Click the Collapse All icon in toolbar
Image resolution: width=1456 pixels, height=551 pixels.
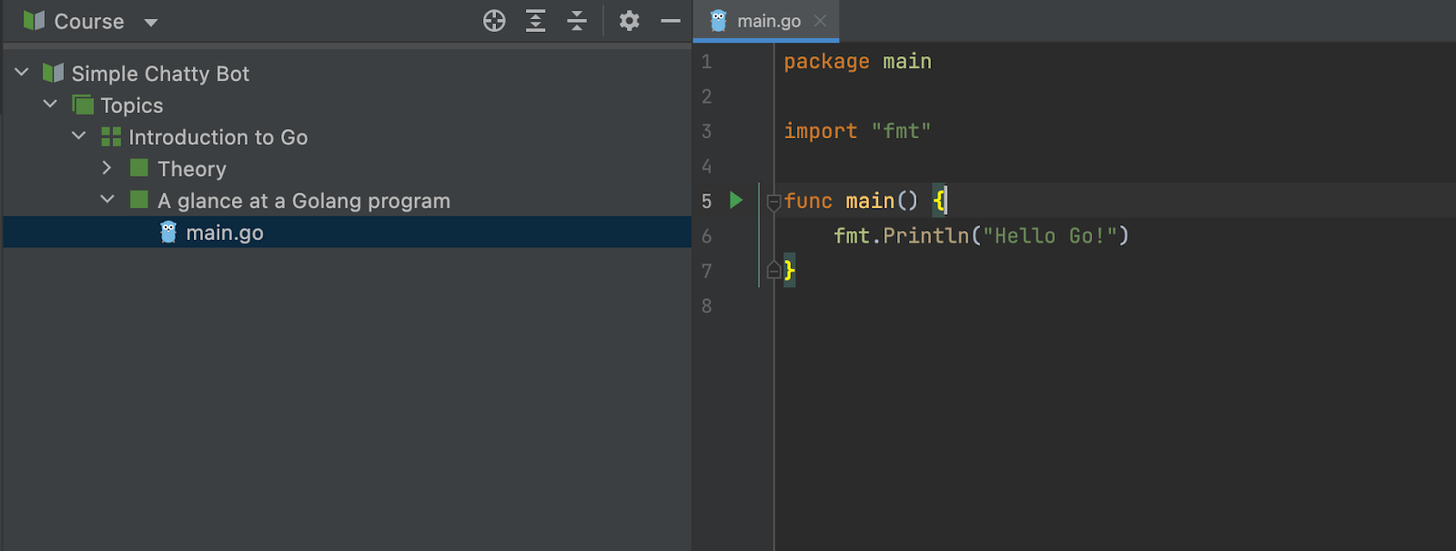coord(577,21)
